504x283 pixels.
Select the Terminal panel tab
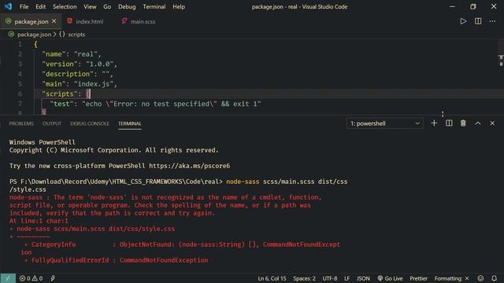pos(129,123)
